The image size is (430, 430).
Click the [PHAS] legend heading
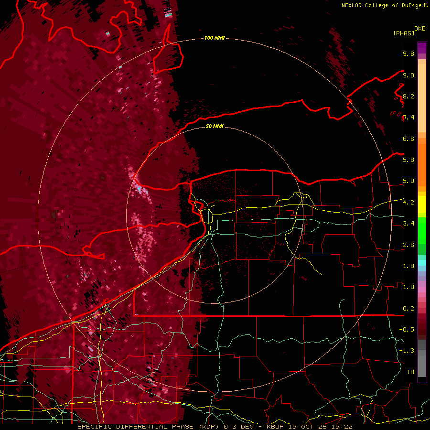pyautogui.click(x=404, y=33)
